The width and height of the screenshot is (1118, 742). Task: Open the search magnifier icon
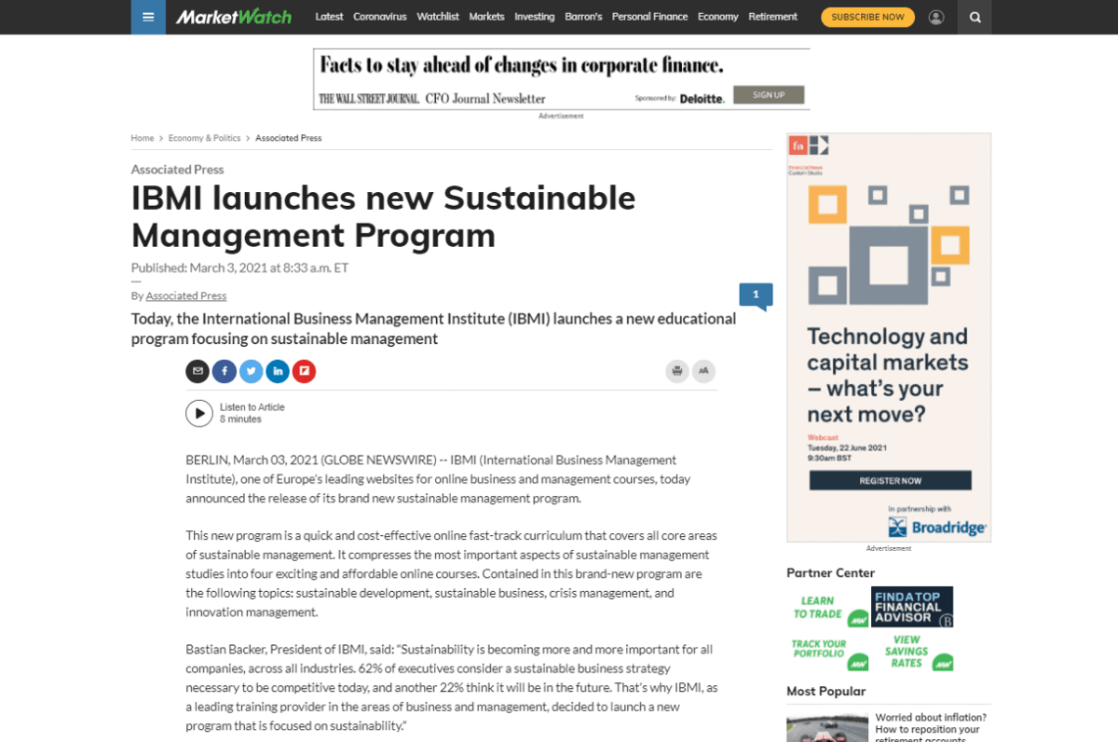(975, 17)
